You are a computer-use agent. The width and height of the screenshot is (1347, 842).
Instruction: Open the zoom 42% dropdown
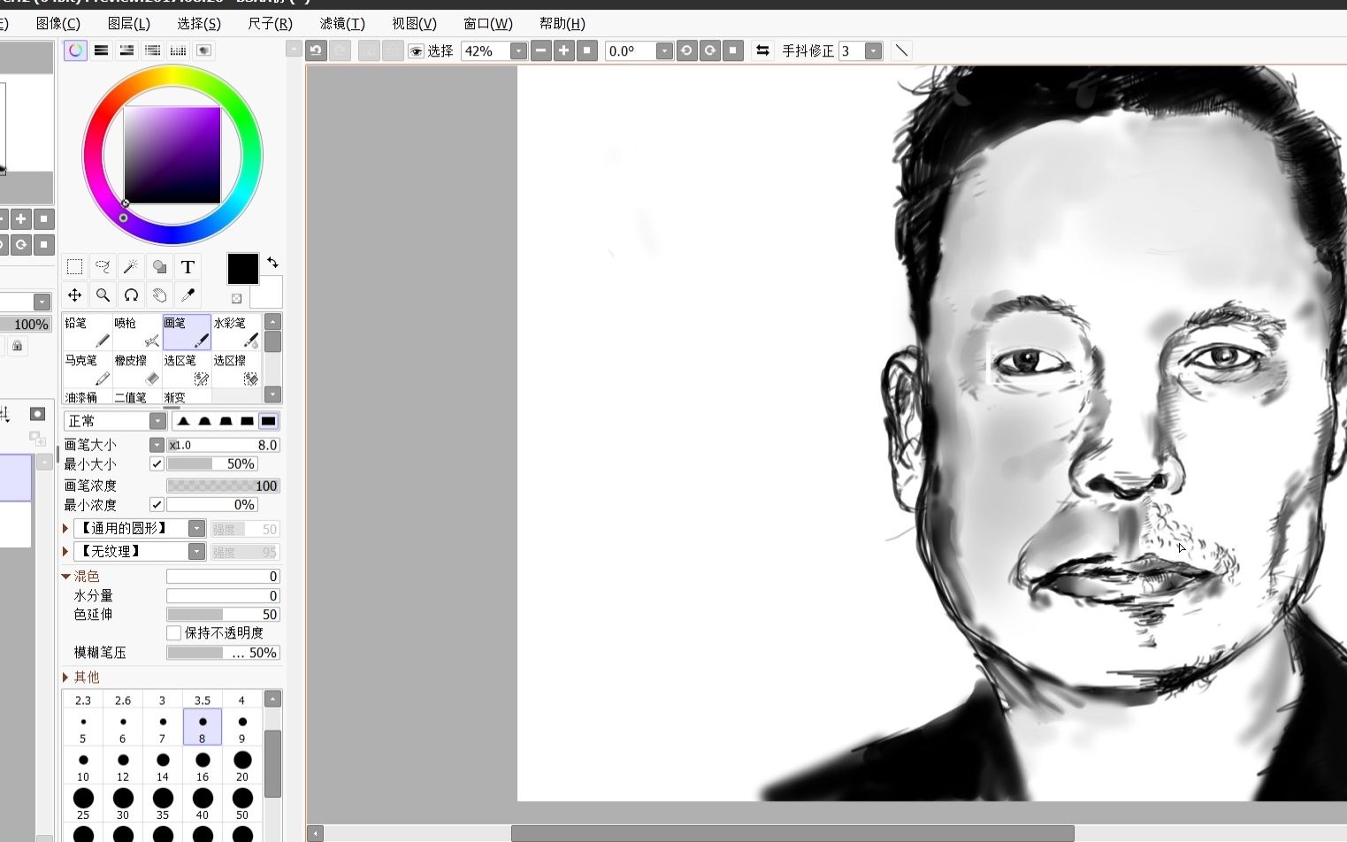(x=519, y=51)
